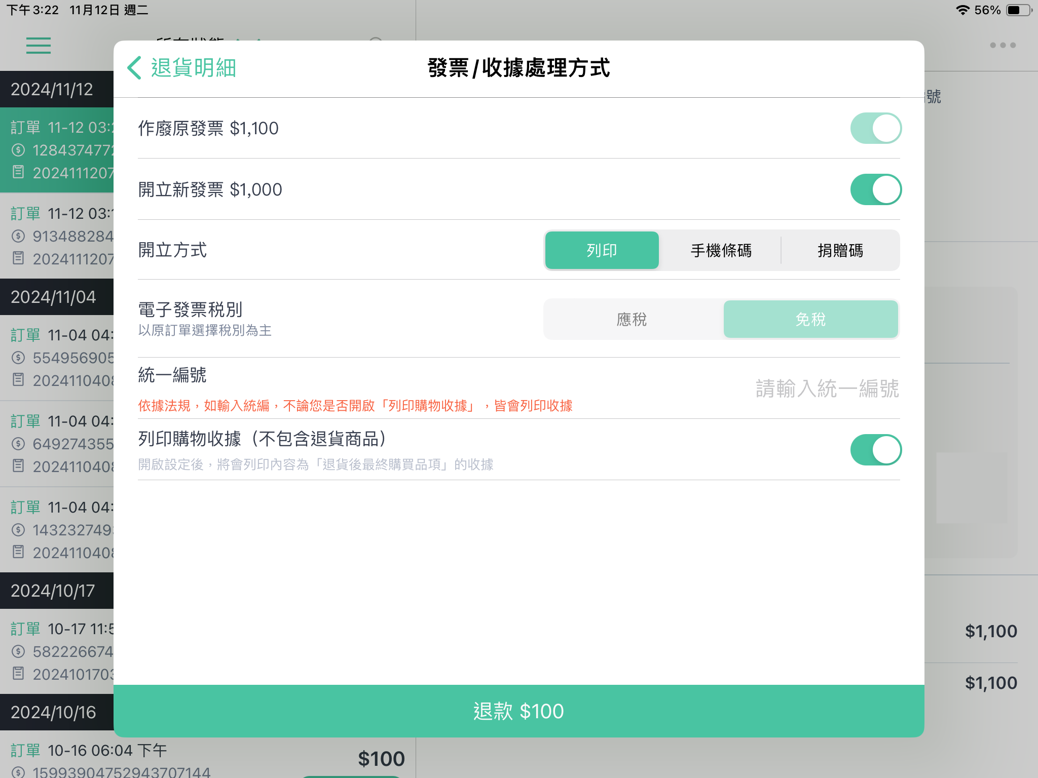Viewport: 1038px width, 778px height.
Task: Toggle the 列印購物收據 switch
Action: pyautogui.click(x=876, y=450)
